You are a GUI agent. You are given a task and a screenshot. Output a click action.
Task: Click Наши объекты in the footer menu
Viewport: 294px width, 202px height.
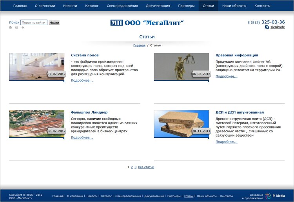207,196
